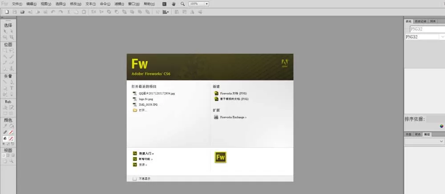Click the Open folder icon in main toolbar
The height and width of the screenshot is (194, 445).
click(22, 12)
